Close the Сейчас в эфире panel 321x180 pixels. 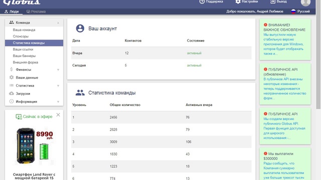[x=58, y=115]
